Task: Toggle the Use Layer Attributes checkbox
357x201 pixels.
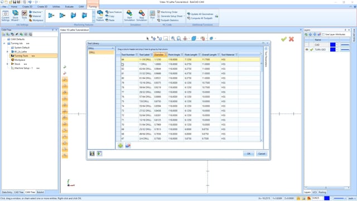Action: click(x=324, y=35)
